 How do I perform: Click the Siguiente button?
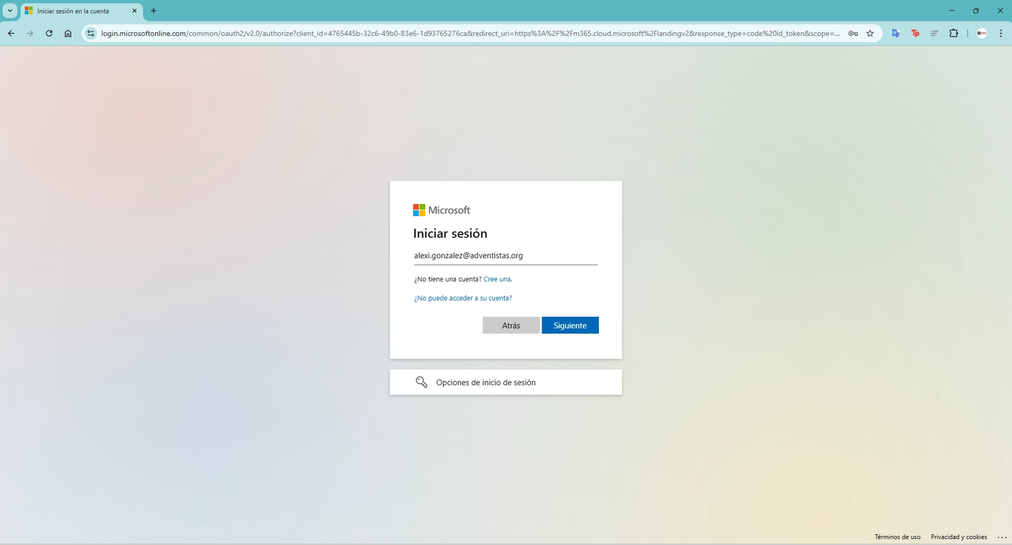570,325
